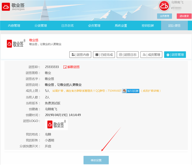Viewport: 192px width, 165px height.
Task: Select the 团签管理 settings button
Action: pos(175,55)
